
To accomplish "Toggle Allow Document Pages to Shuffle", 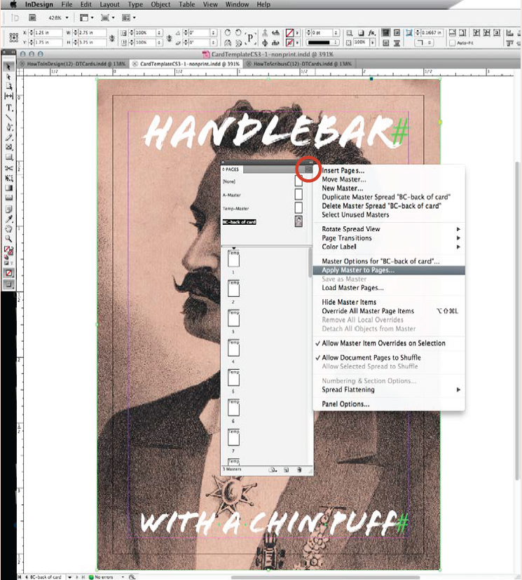I will coord(371,357).
